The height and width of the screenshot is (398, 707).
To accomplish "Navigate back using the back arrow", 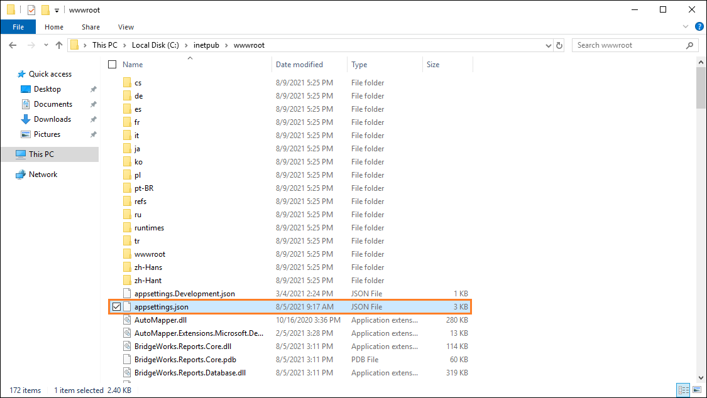I will [12, 45].
